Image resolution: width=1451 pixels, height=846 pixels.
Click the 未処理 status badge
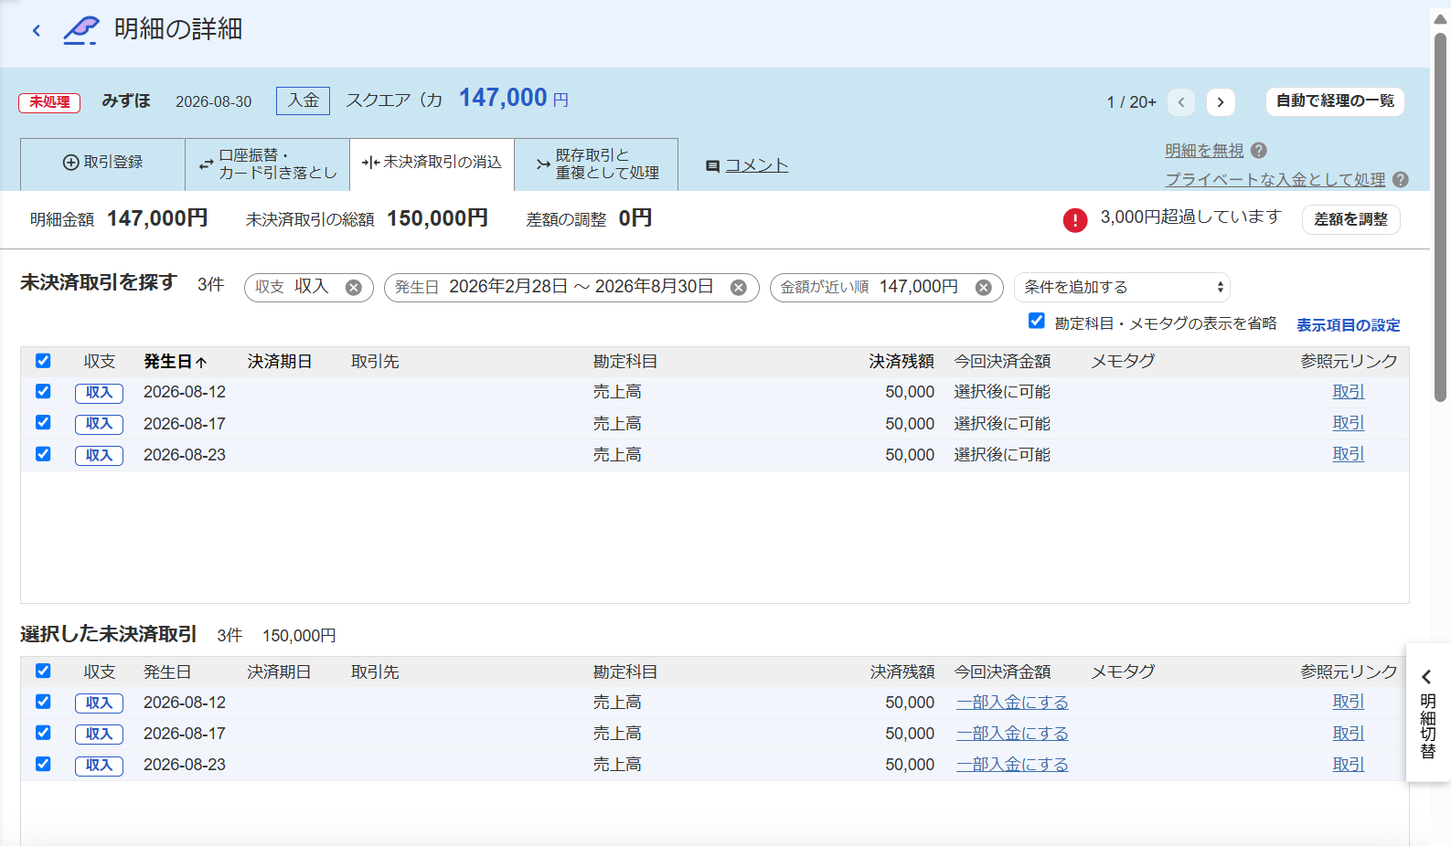(x=49, y=102)
